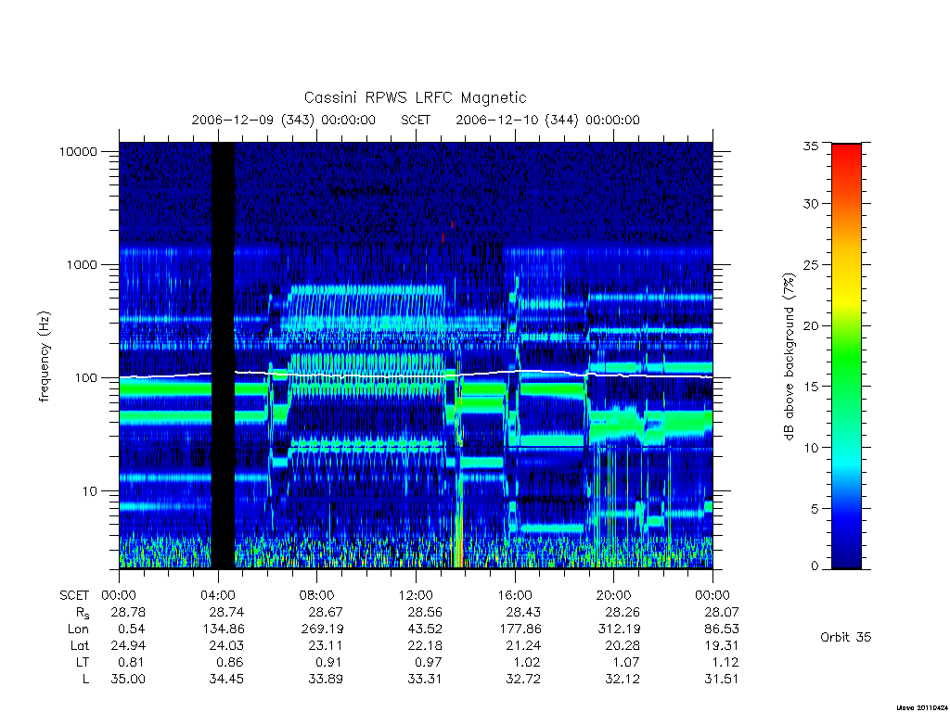
Task: Click the LT value '1.02'
Action: [x=527, y=662]
